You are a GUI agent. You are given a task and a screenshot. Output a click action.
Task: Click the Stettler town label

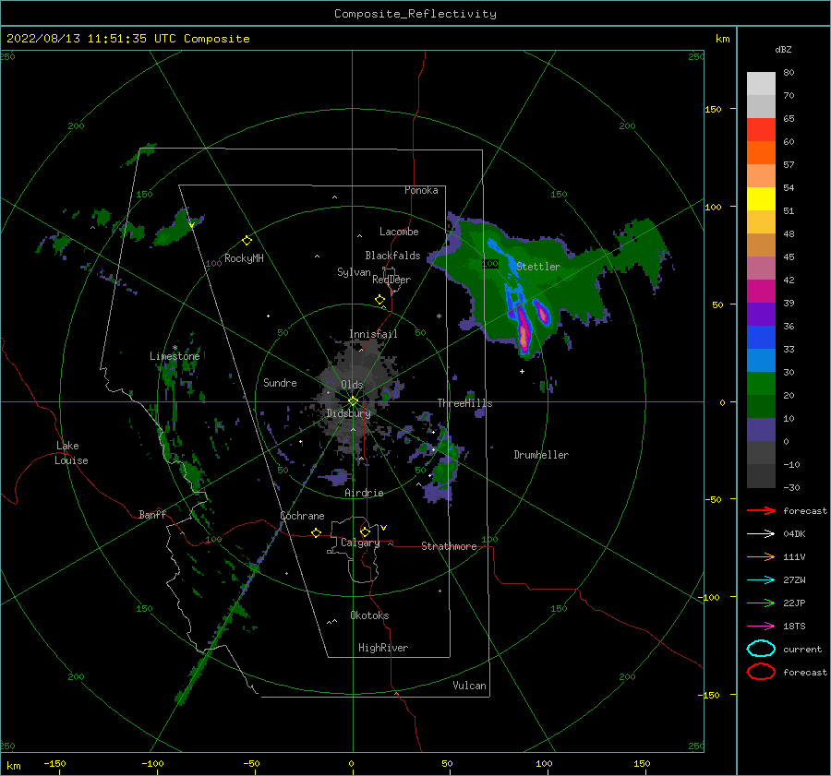point(538,267)
